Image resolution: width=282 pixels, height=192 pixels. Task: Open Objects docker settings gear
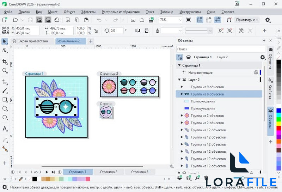[263, 57]
